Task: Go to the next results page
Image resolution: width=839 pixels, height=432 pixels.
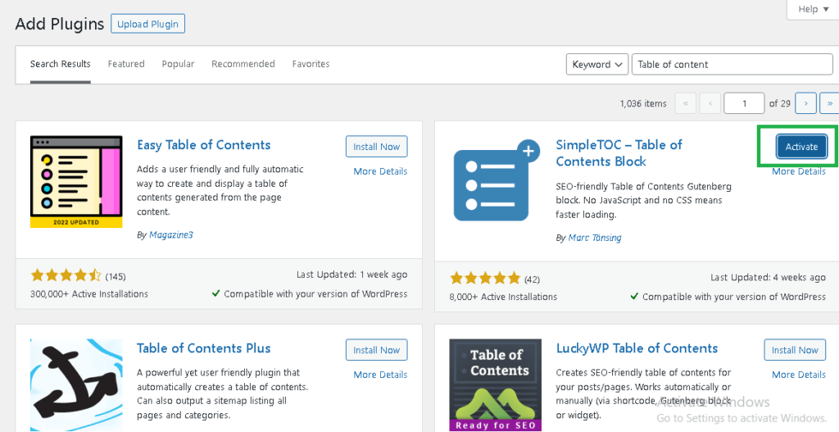Action: [806, 103]
